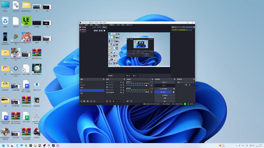
Task: Open Scene Transitions three-dot properties menu
Action: (x=193, y=85)
